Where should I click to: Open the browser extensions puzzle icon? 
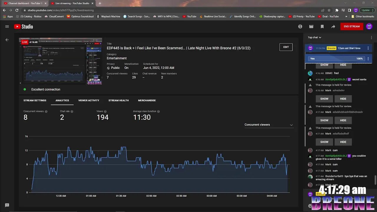[x=337, y=10]
